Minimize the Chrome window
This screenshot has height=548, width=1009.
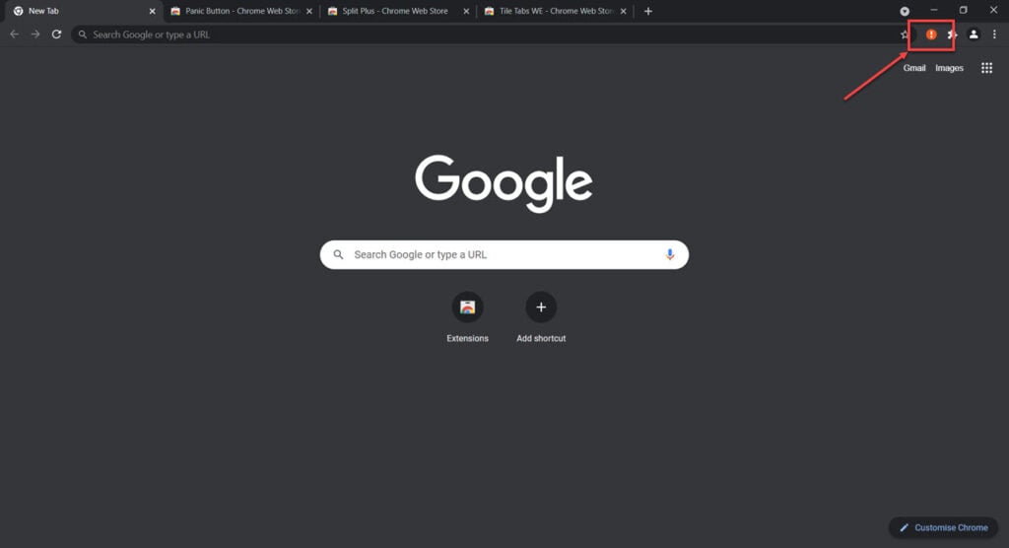[x=934, y=10]
